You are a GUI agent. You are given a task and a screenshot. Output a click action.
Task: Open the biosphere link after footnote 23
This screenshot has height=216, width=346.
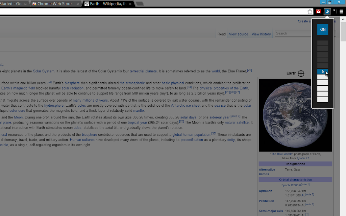pyautogui.click(x=72, y=83)
